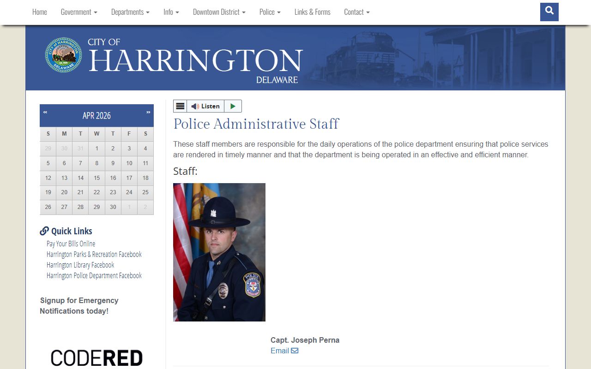Select April 13 in the calendar
Viewport: 591px width, 369px height.
(x=64, y=178)
